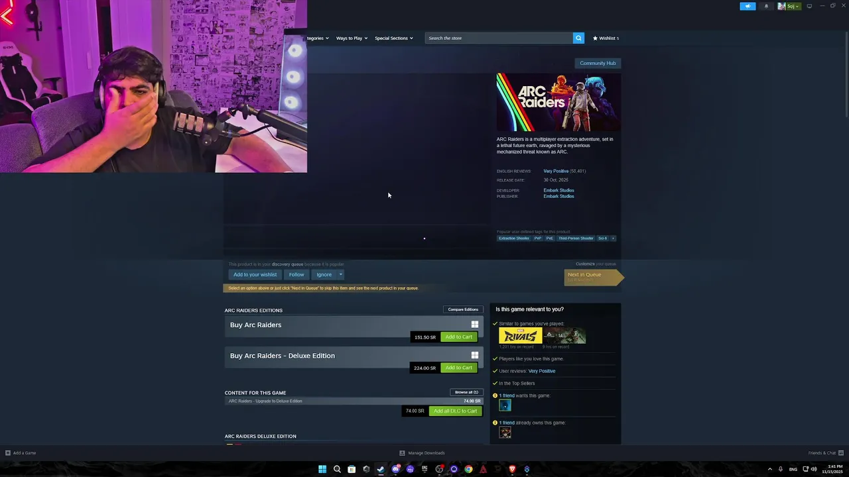Image resolution: width=849 pixels, height=477 pixels.
Task: Expand the Ways to Play menu
Action: [352, 38]
